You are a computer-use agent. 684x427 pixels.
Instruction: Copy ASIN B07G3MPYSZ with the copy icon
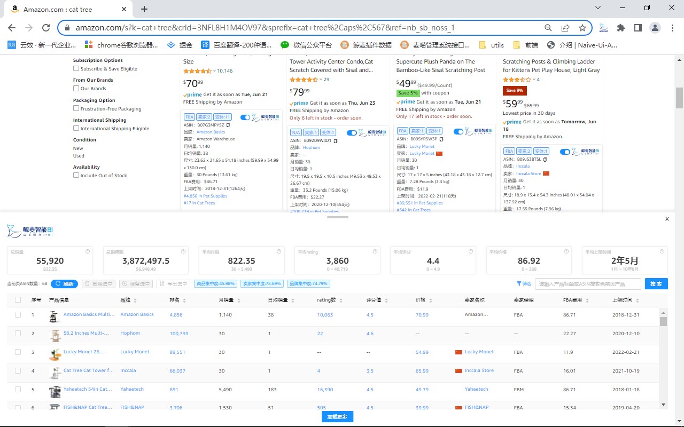click(x=228, y=125)
